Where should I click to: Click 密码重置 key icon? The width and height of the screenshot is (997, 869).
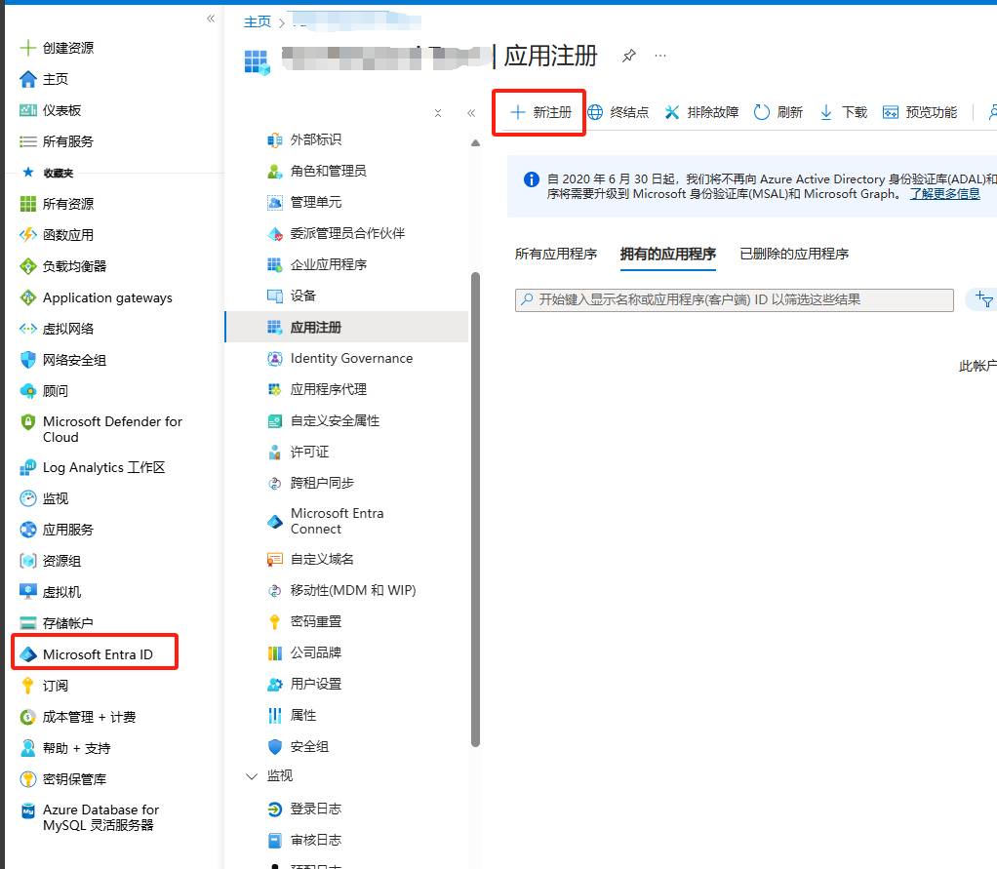pyautogui.click(x=275, y=621)
